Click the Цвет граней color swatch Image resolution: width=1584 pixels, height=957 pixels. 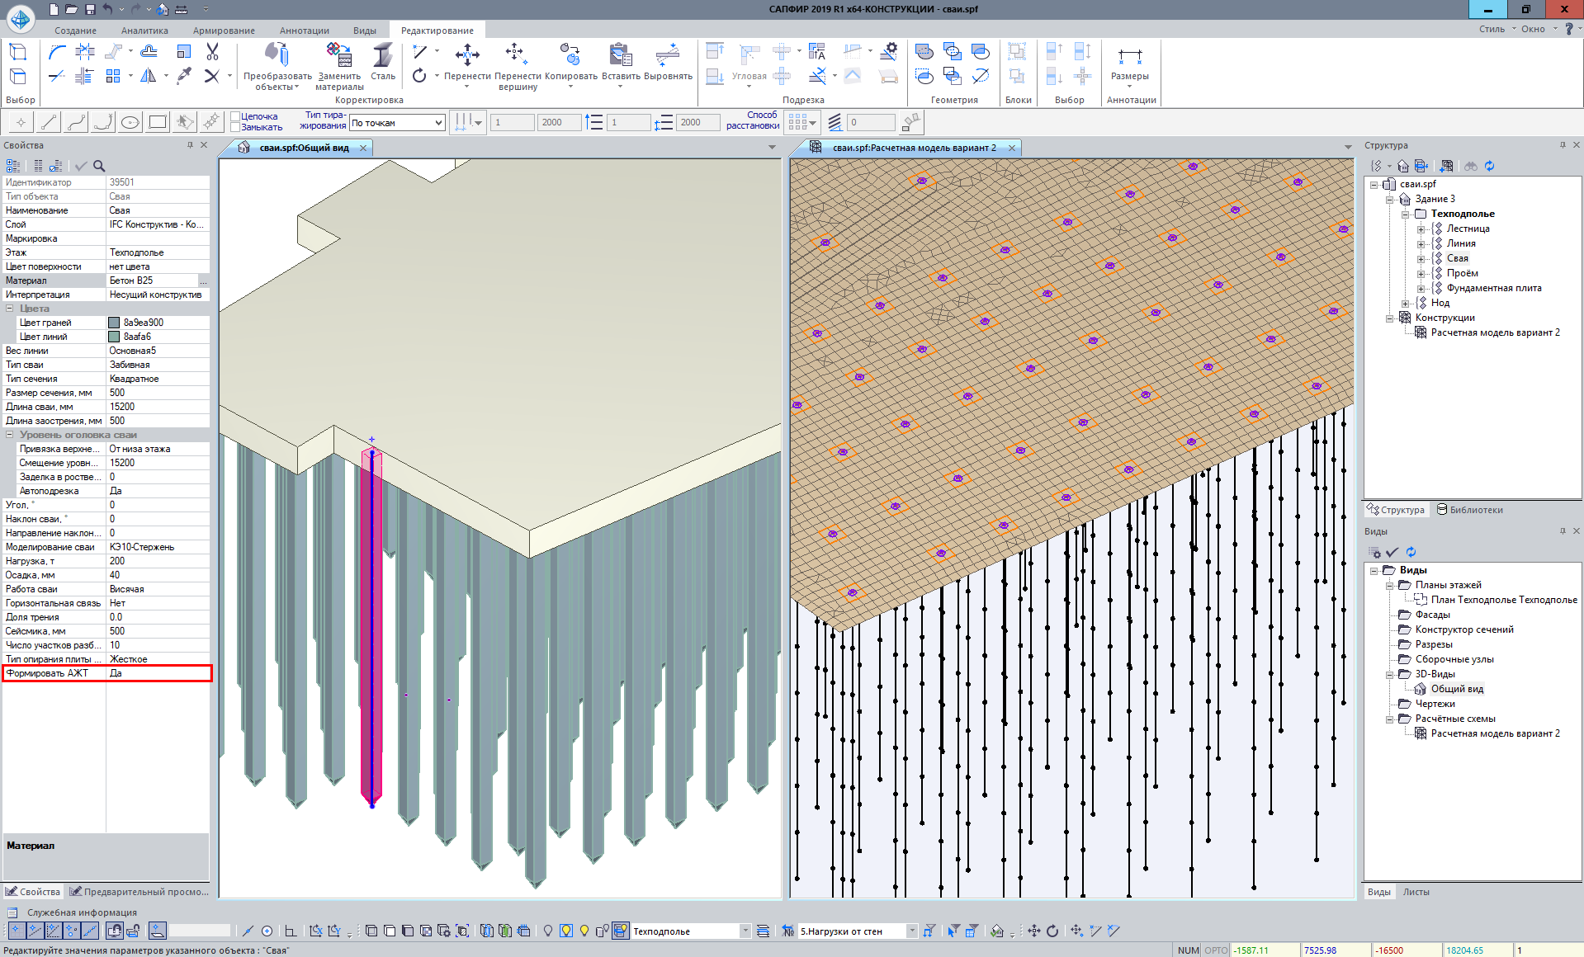click(x=115, y=323)
